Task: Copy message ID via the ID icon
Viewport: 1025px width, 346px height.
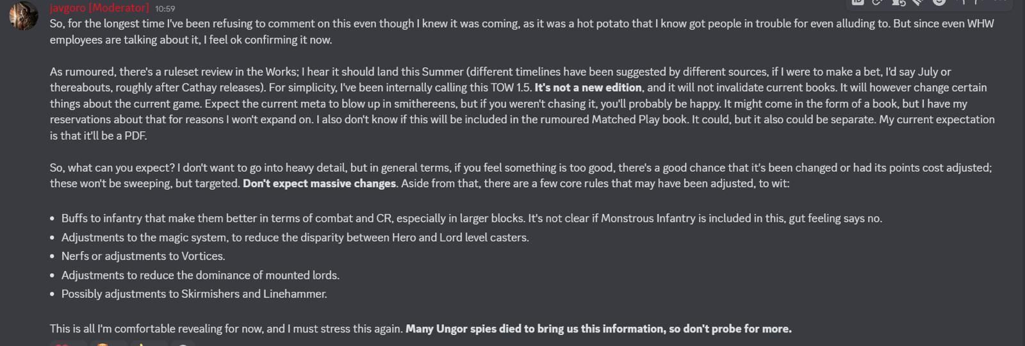Action: 858,2
